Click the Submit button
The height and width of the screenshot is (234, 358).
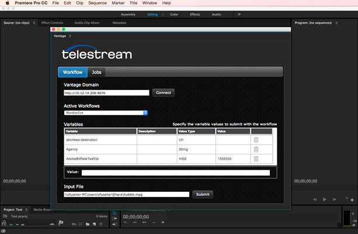click(203, 194)
